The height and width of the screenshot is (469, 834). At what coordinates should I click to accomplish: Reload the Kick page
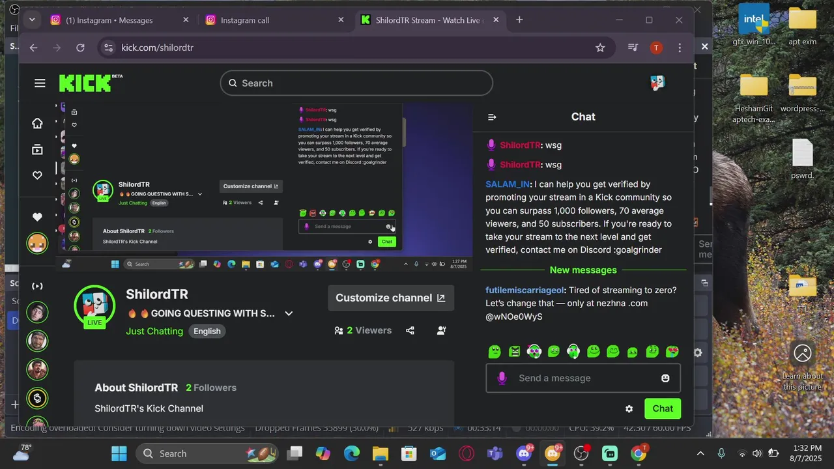pos(80,48)
